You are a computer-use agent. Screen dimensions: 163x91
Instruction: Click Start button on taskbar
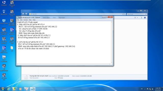coord(3,89)
